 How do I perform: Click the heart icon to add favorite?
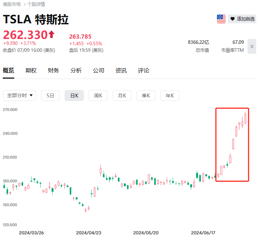pyautogui.click(x=233, y=19)
